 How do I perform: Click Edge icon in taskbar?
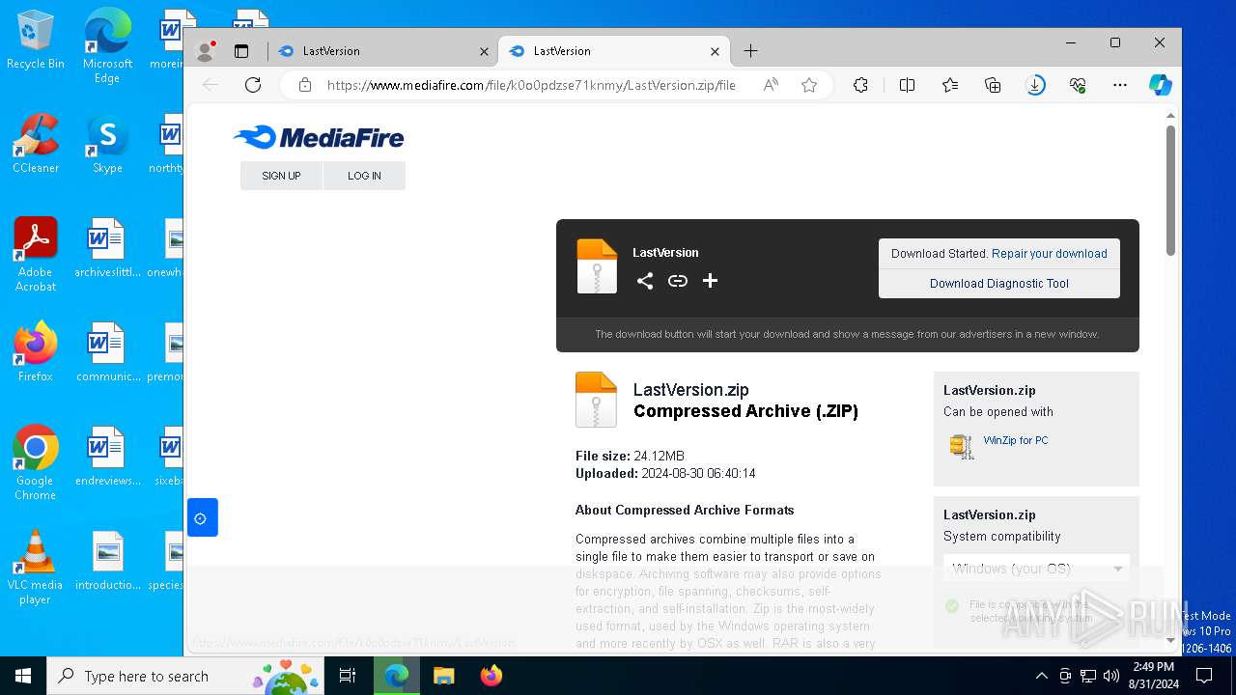[396, 676]
